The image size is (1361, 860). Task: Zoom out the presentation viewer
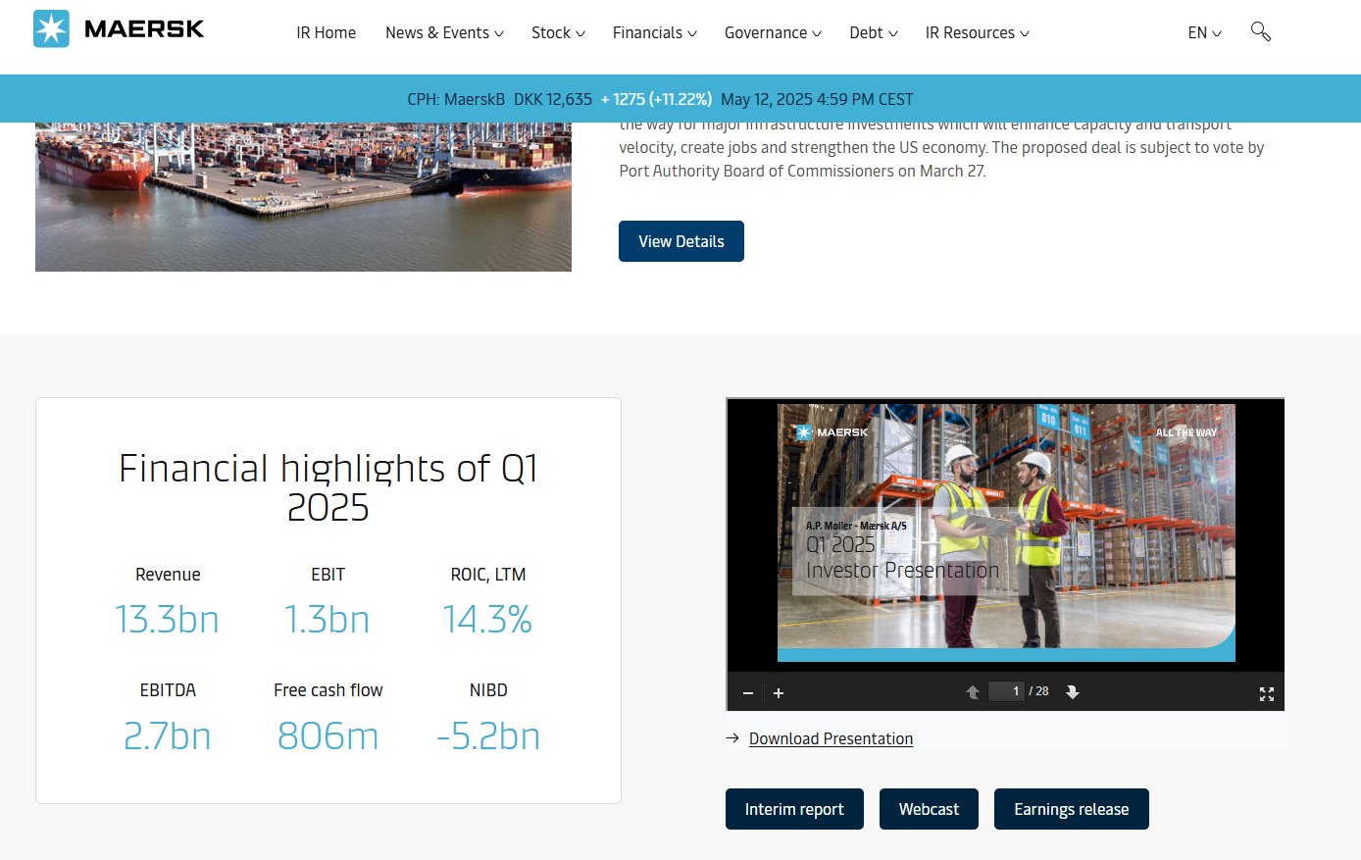pos(748,693)
